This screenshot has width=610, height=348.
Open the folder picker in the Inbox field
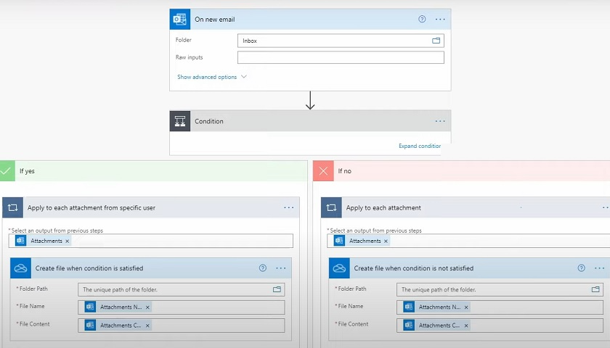click(436, 41)
